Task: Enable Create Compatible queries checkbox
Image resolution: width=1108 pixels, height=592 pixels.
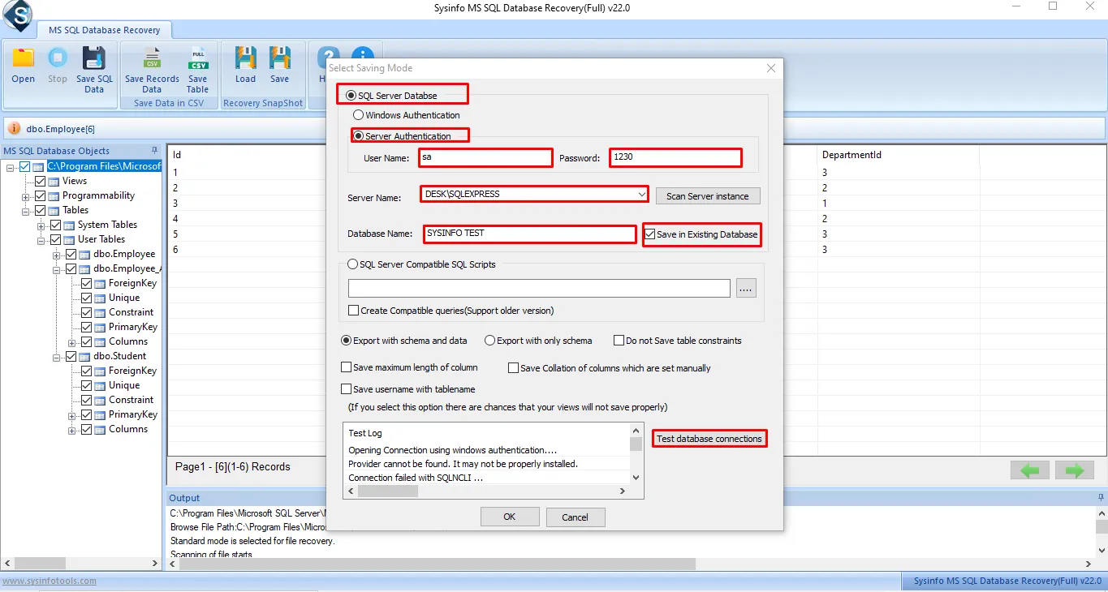Action: click(353, 310)
